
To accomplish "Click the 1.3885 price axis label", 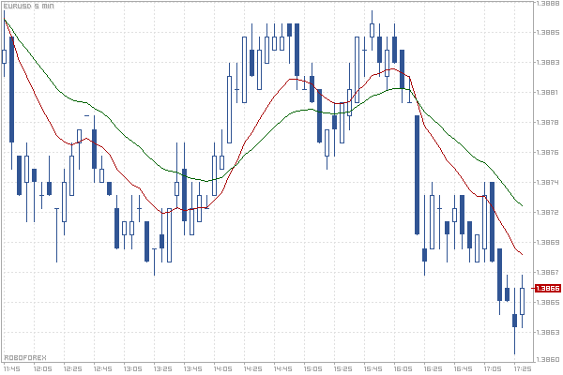I will [548, 32].
